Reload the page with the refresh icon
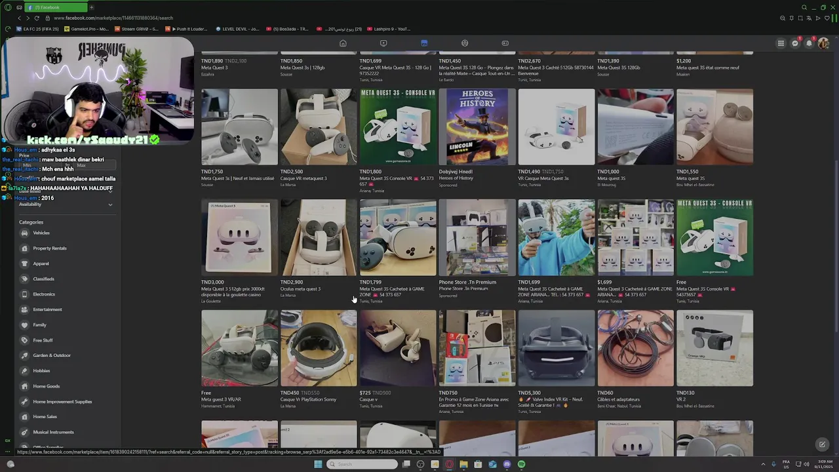The width and height of the screenshot is (839, 472). tap(37, 18)
